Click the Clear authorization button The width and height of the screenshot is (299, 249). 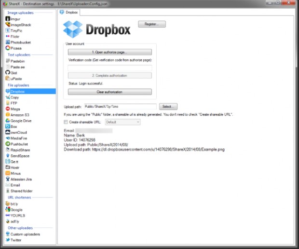pos(110,92)
